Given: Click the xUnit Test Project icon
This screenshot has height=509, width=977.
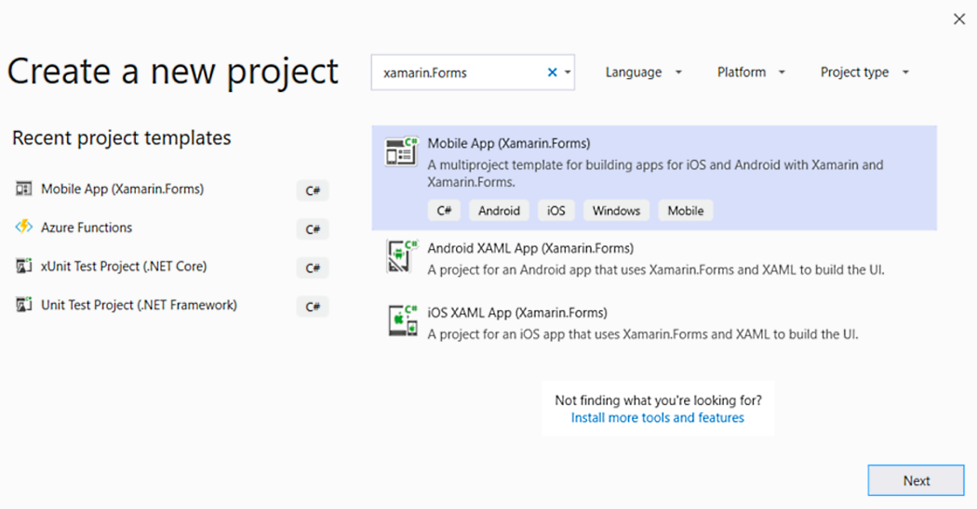Looking at the screenshot, I should pos(23,267).
